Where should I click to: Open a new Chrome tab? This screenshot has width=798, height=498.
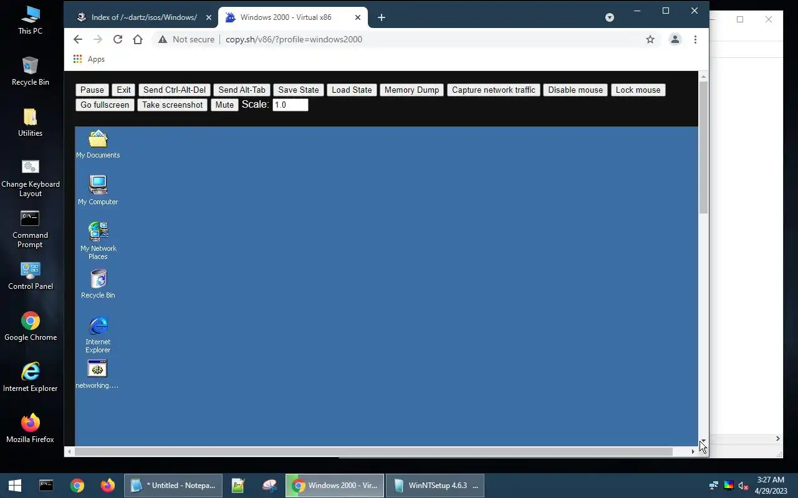(382, 17)
